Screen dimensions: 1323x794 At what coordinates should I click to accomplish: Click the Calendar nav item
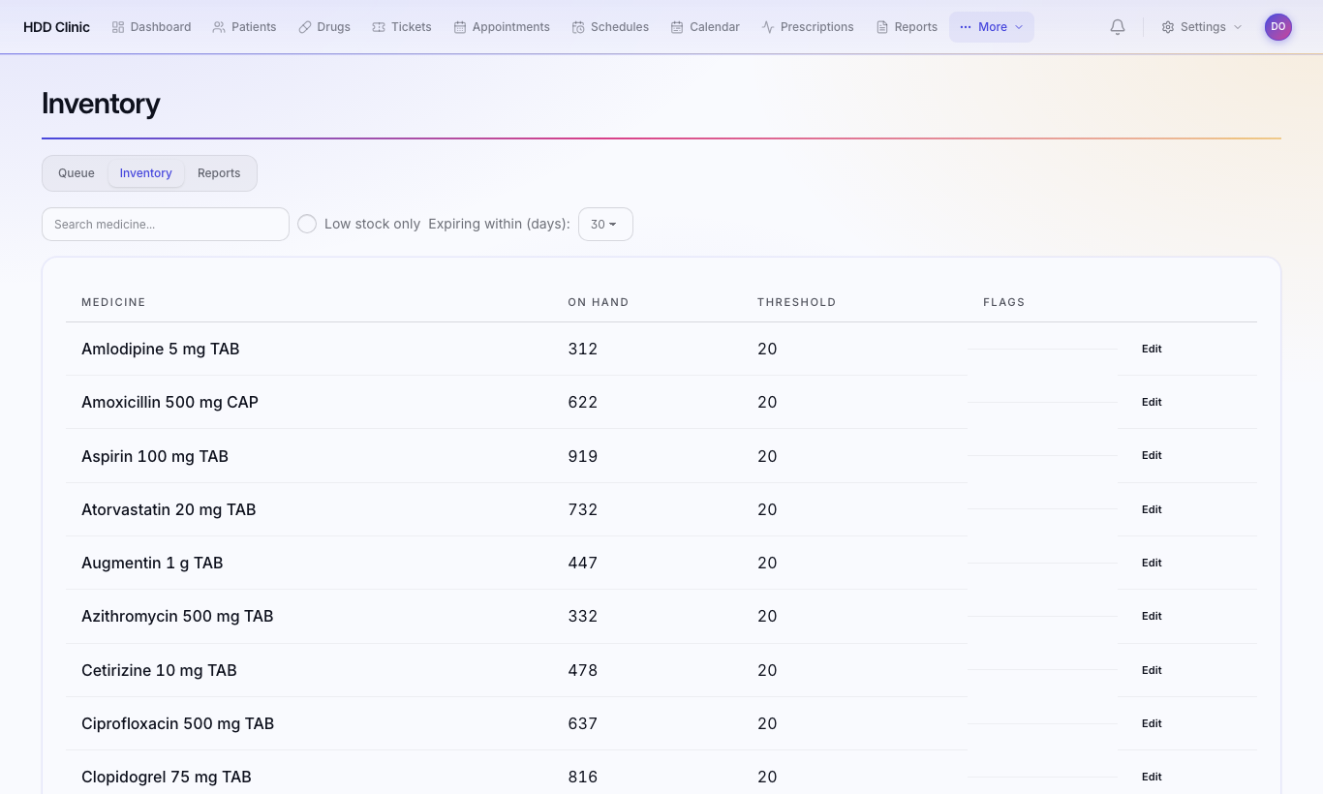click(705, 27)
